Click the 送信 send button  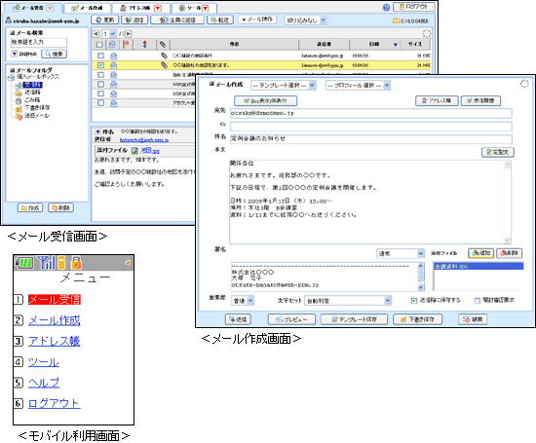coord(238,319)
